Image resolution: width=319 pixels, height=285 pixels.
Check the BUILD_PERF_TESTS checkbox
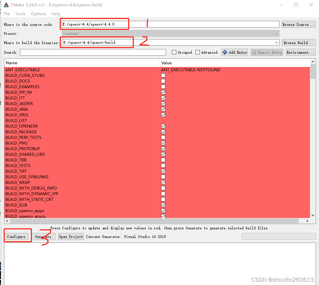click(x=163, y=137)
